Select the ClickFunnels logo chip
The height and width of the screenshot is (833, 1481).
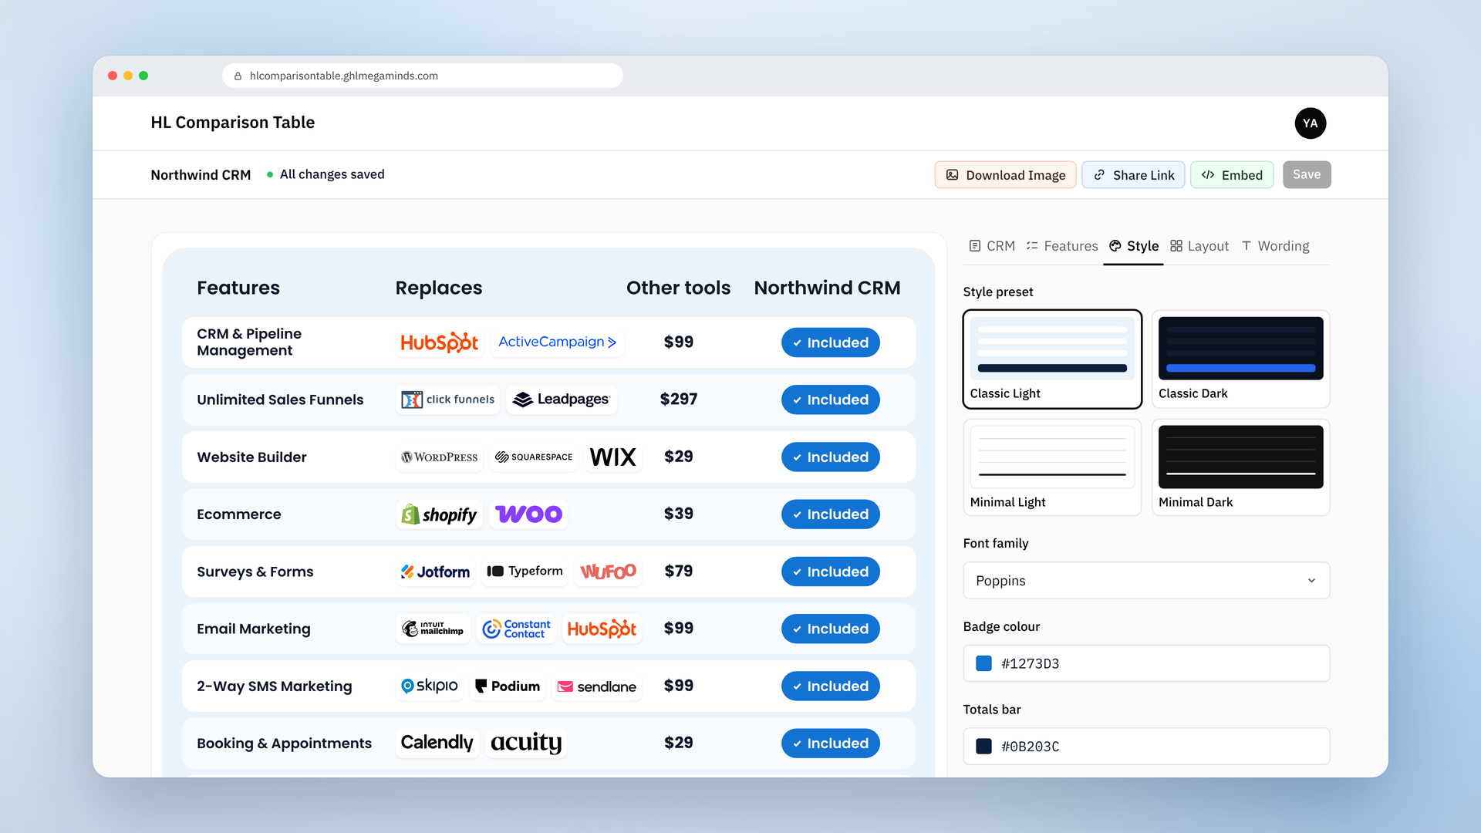447,400
